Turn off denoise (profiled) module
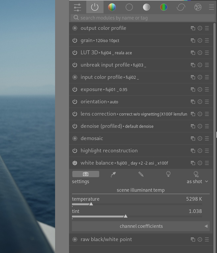 (75, 126)
